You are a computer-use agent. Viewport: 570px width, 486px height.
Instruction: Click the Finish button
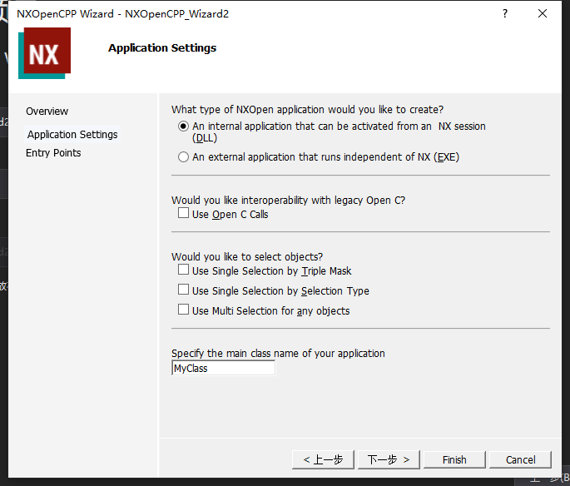(454, 460)
